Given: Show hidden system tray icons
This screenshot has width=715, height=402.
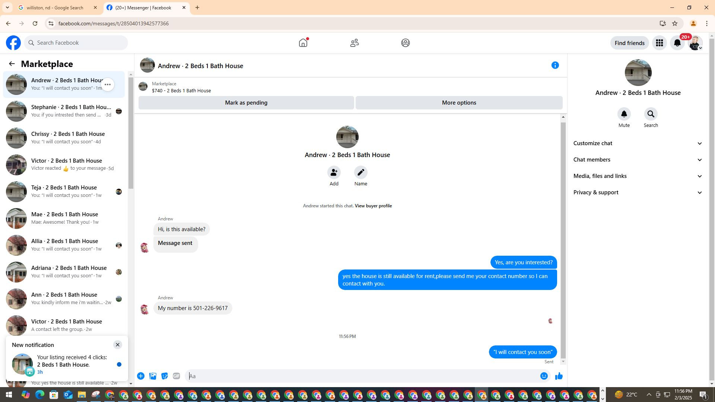Looking at the screenshot, I should coord(649,395).
